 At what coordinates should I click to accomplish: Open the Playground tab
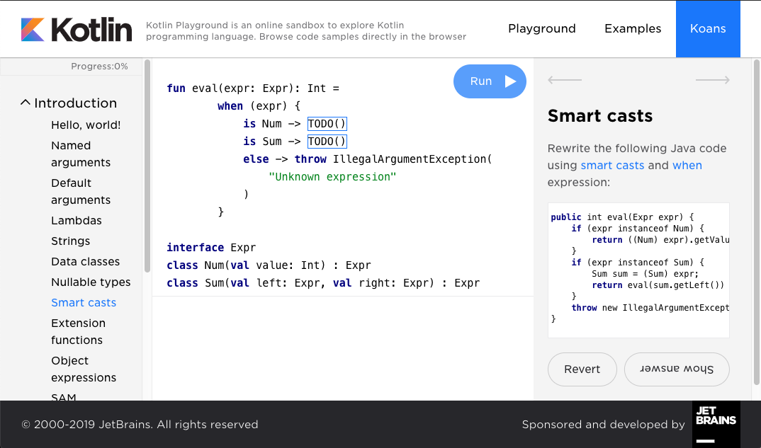(541, 28)
